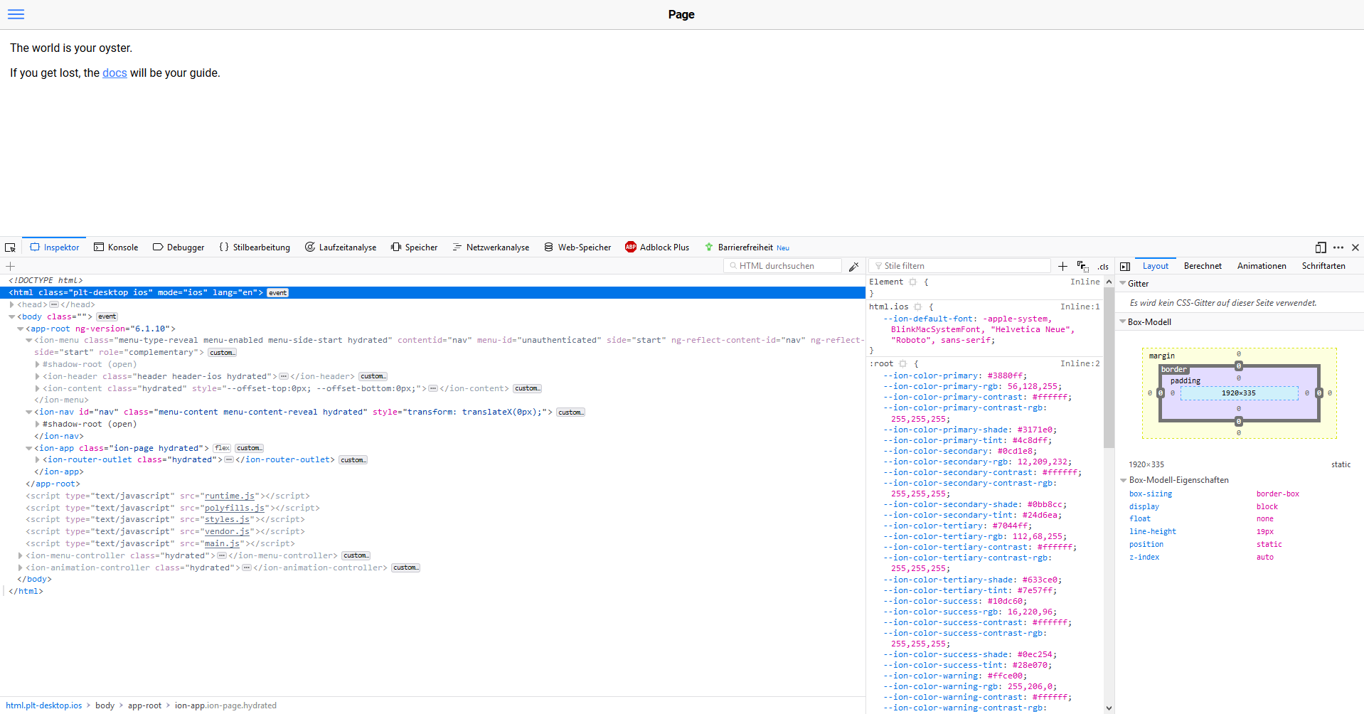This screenshot has height=714, width=1364.
Task: Open the Netzwerkanalyse tab
Action: [491, 247]
